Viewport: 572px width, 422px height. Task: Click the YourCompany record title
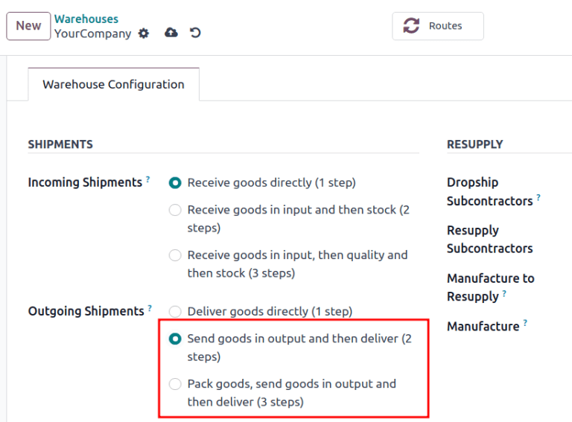[x=92, y=33]
